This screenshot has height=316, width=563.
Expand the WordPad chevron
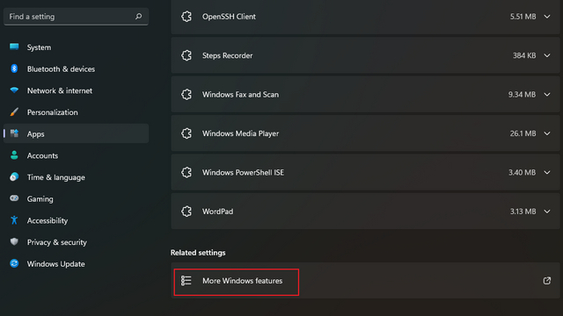[547, 212]
